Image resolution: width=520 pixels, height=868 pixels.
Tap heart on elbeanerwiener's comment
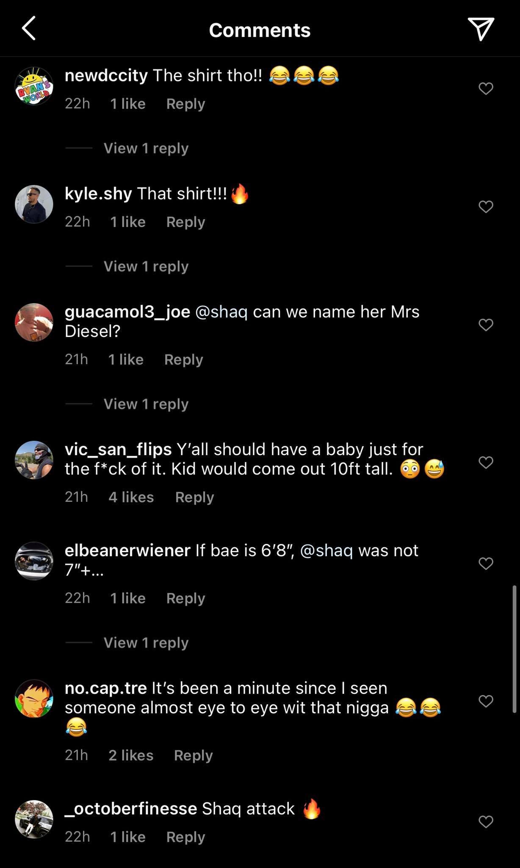[486, 564]
